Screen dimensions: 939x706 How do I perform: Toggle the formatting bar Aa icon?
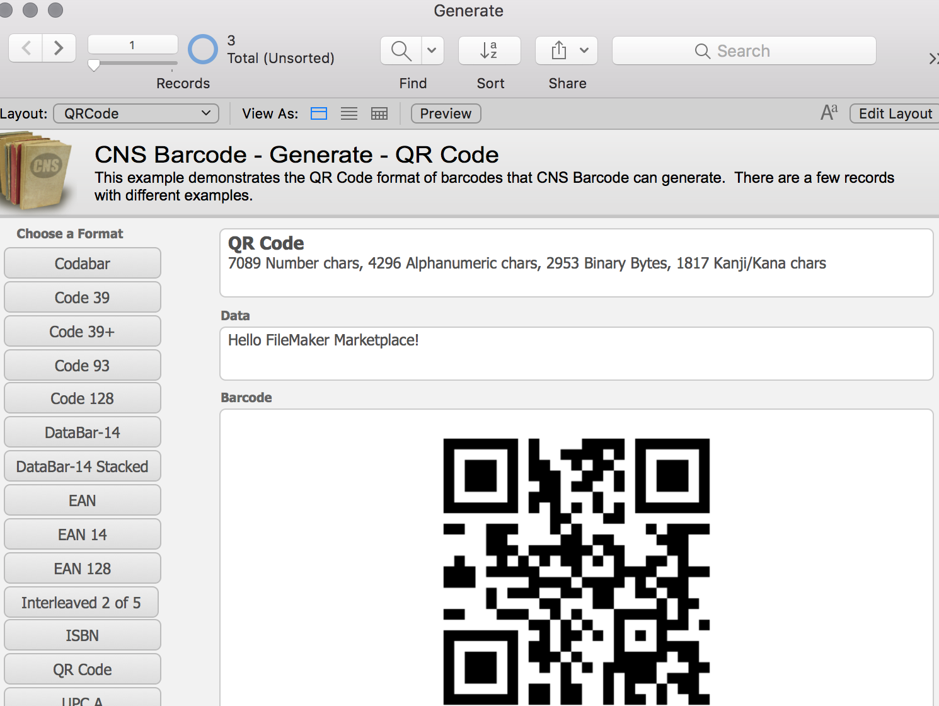tap(829, 113)
